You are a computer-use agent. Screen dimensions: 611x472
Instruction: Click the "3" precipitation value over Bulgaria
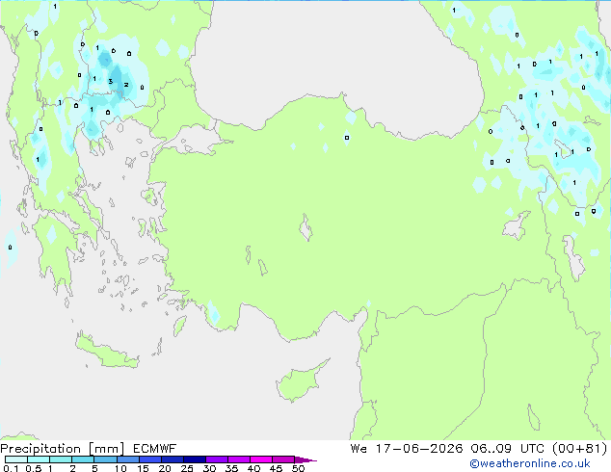(110, 81)
